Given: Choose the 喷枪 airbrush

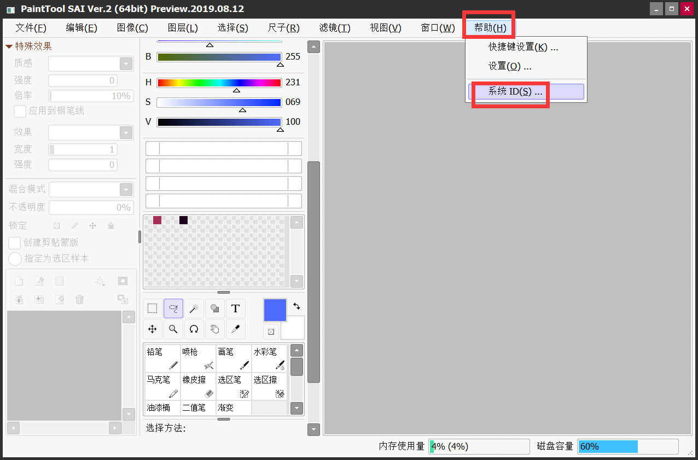Looking at the screenshot, I should point(198,358).
